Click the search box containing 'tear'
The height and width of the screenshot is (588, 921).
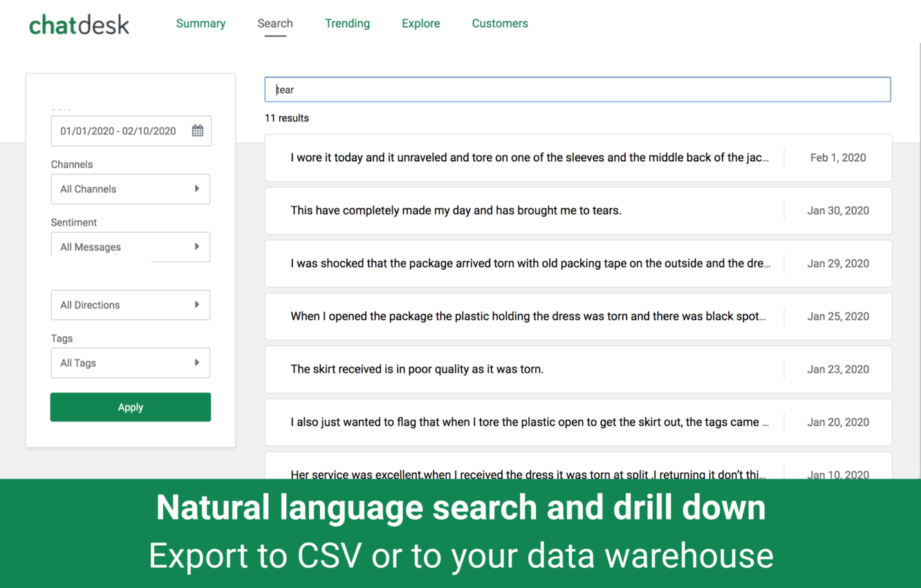tap(577, 90)
